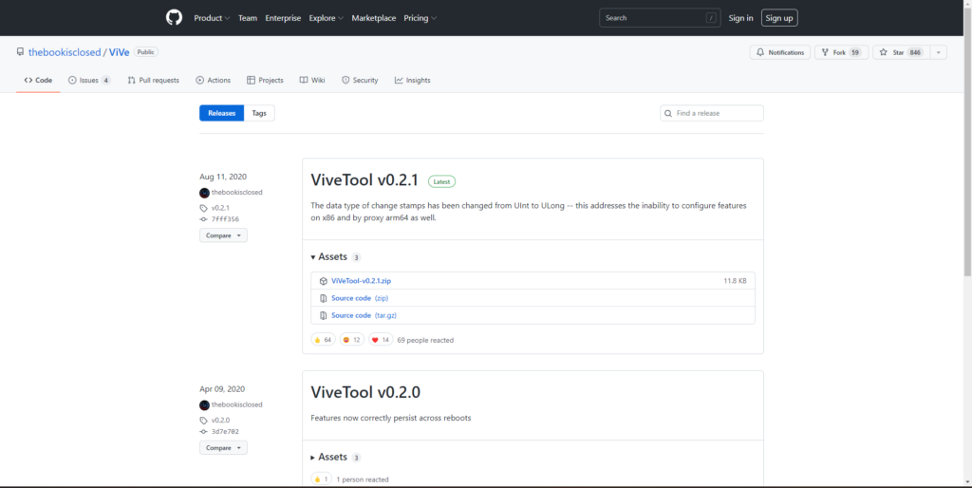The width and height of the screenshot is (972, 488).
Task: Click the package icon beside ViVeTool-v0.2.1.zip
Action: [323, 281]
